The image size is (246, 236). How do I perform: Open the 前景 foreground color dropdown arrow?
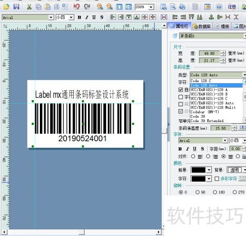pos(209,170)
